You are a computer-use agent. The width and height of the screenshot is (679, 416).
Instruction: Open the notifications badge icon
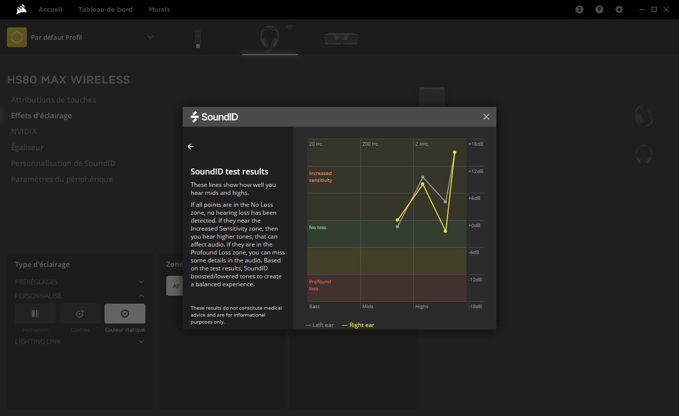coord(579,9)
